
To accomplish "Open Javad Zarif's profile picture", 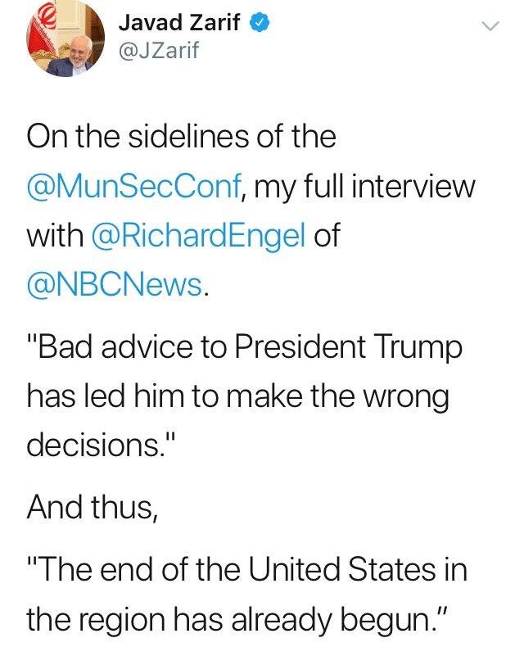I will 65,38.
